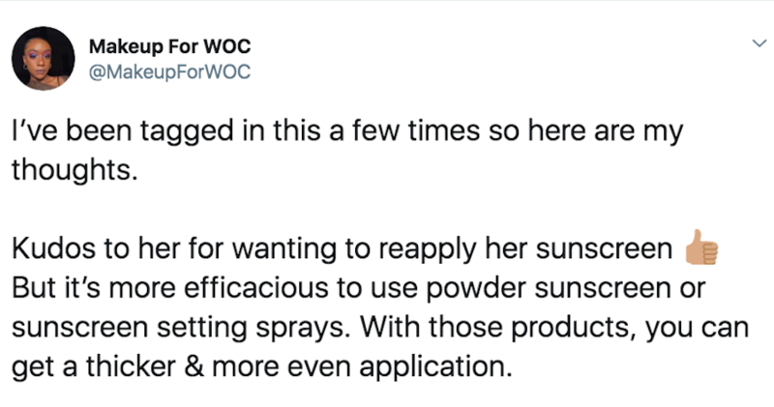Screen dimensions: 774x407
Task: Click the word "efficacious" in the tweet
Action: (256, 287)
